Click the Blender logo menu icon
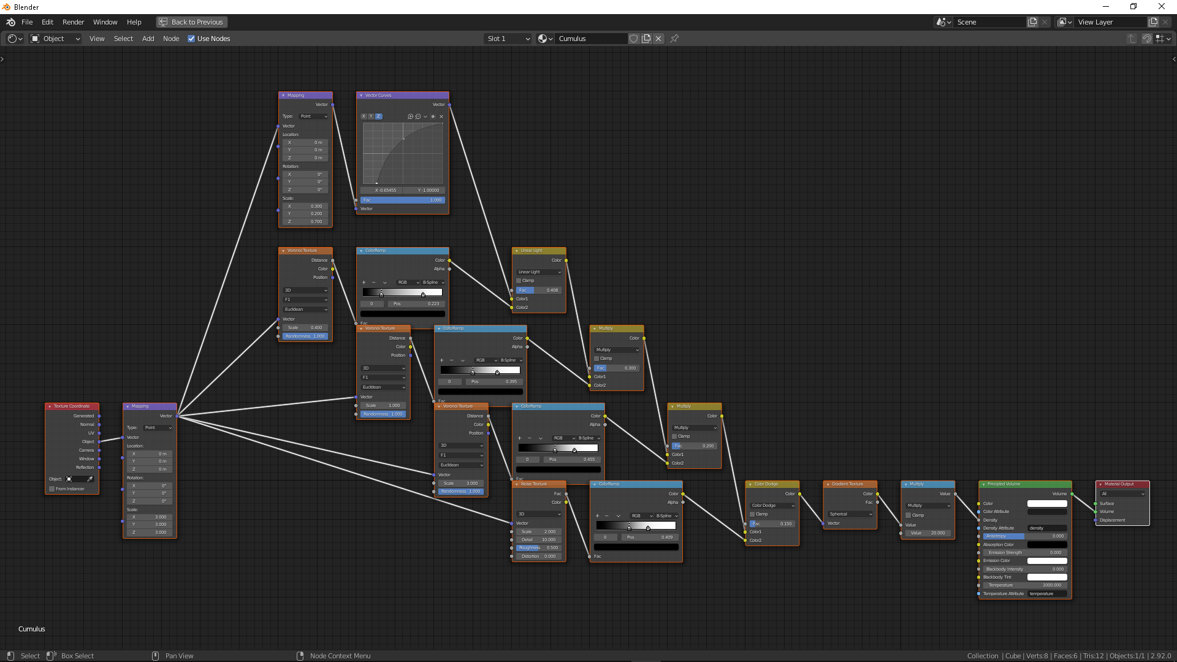Screen dimensions: 1177x662 (x=10, y=22)
